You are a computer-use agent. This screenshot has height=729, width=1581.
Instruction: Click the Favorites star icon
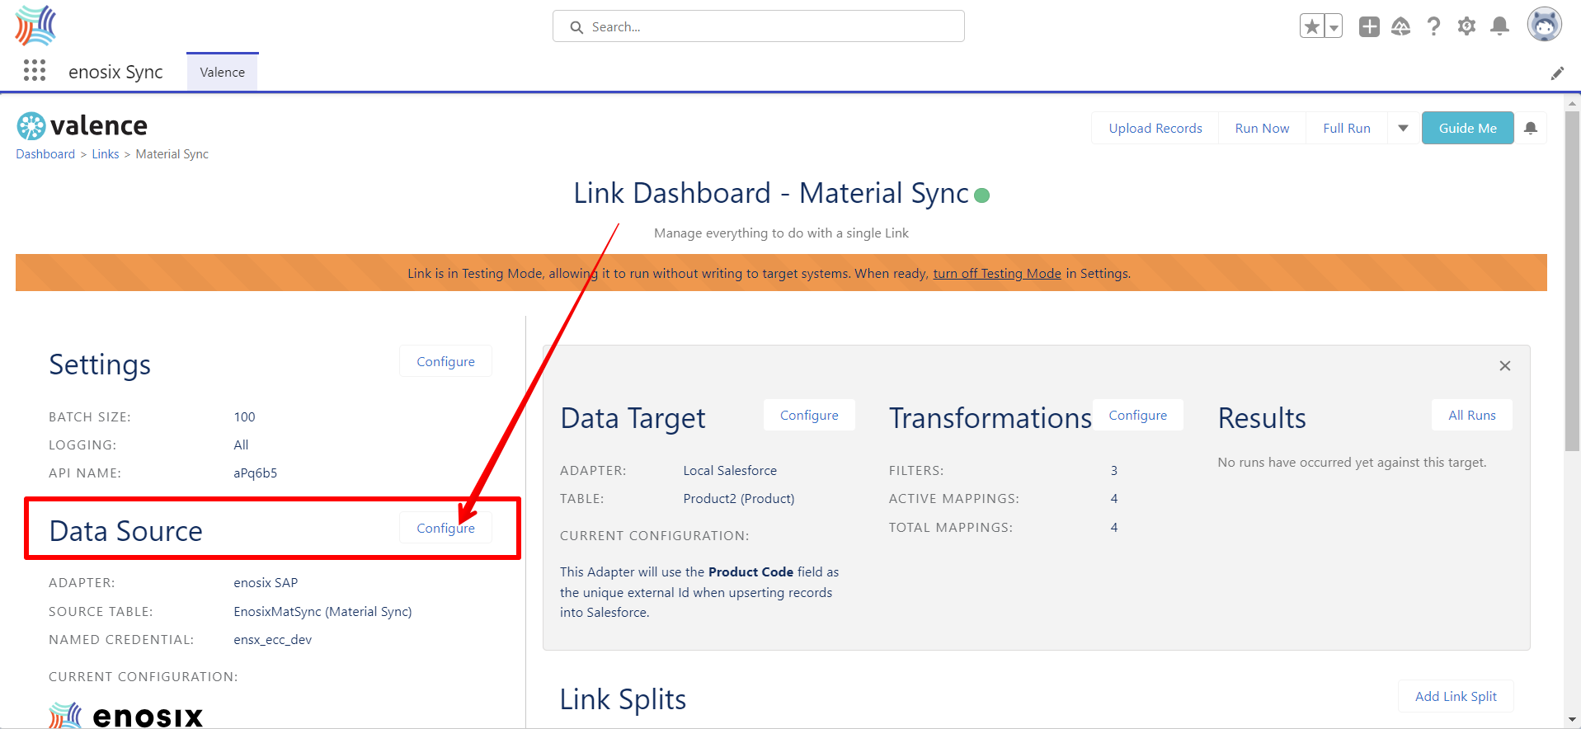coord(1311,26)
